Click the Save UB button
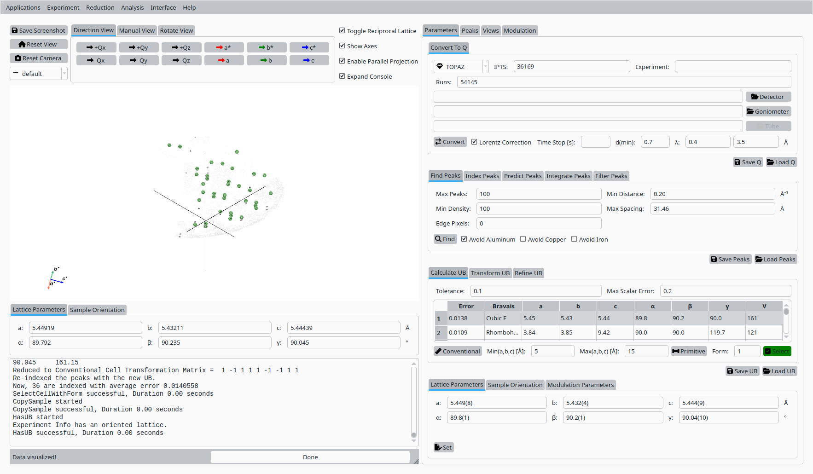The width and height of the screenshot is (813, 474). pyautogui.click(x=742, y=371)
